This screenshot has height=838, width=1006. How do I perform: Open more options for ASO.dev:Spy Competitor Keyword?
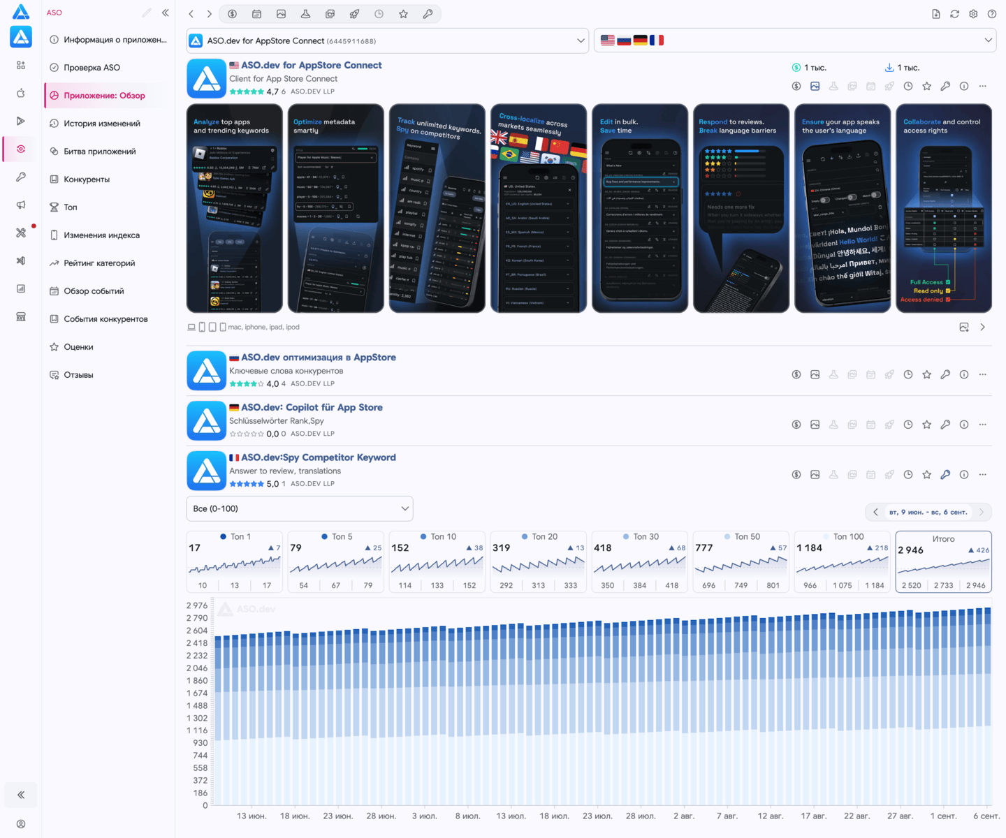[x=983, y=475]
